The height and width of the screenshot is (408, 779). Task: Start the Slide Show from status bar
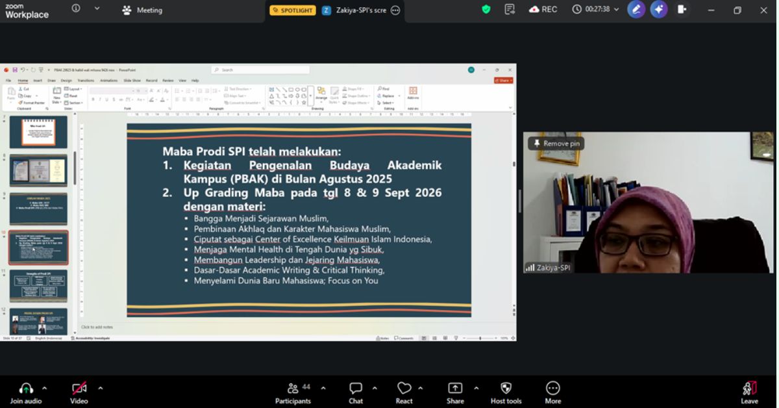pos(456,338)
